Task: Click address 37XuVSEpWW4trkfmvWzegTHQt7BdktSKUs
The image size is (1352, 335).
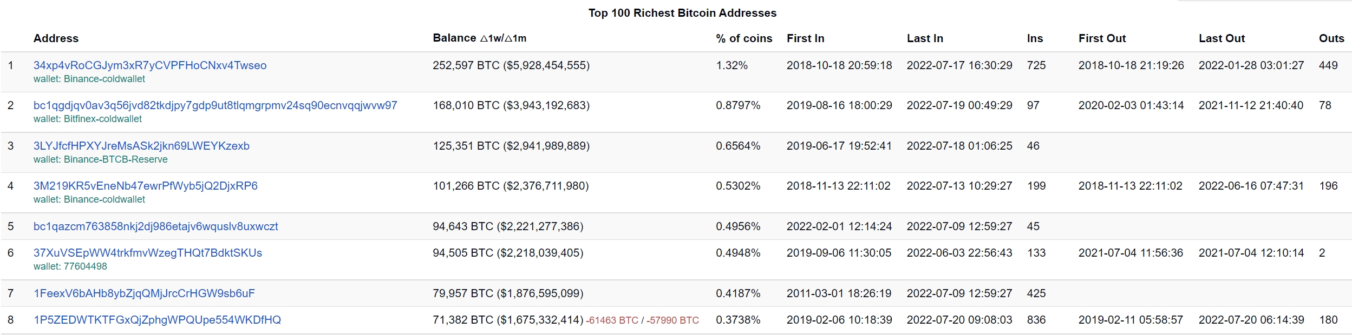Action: tap(147, 253)
